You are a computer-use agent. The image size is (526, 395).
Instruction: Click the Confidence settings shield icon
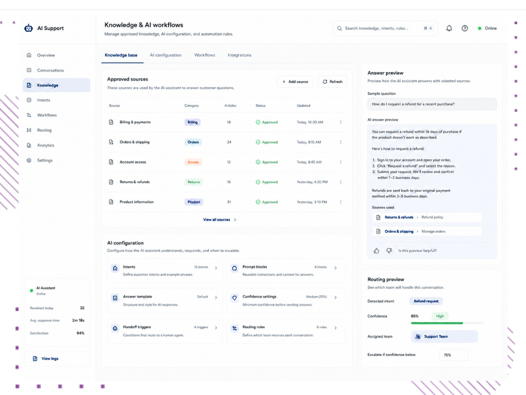coord(235,298)
